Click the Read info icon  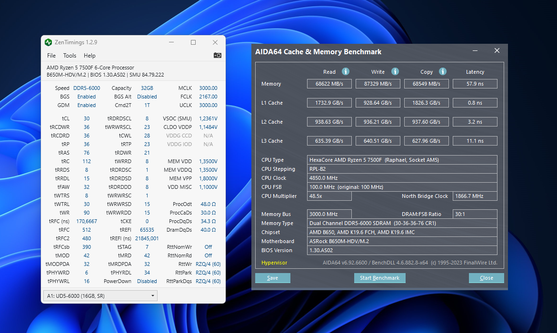click(x=346, y=71)
